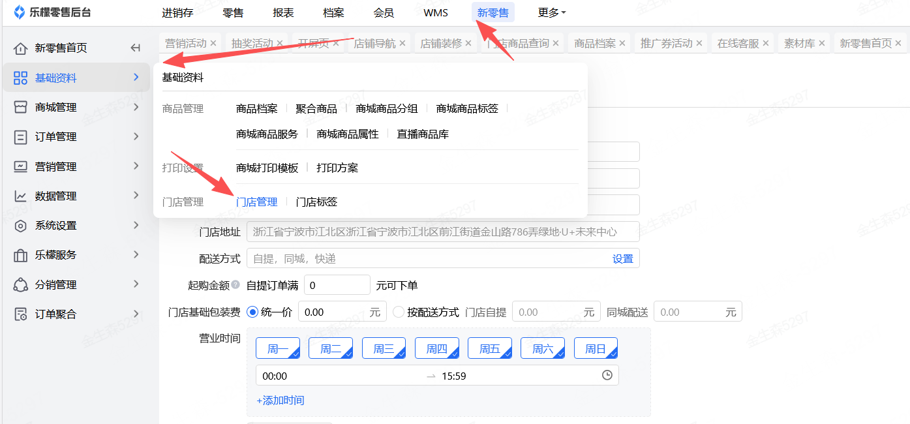Expand the 数据管理 sidebar chevron

tap(136, 195)
